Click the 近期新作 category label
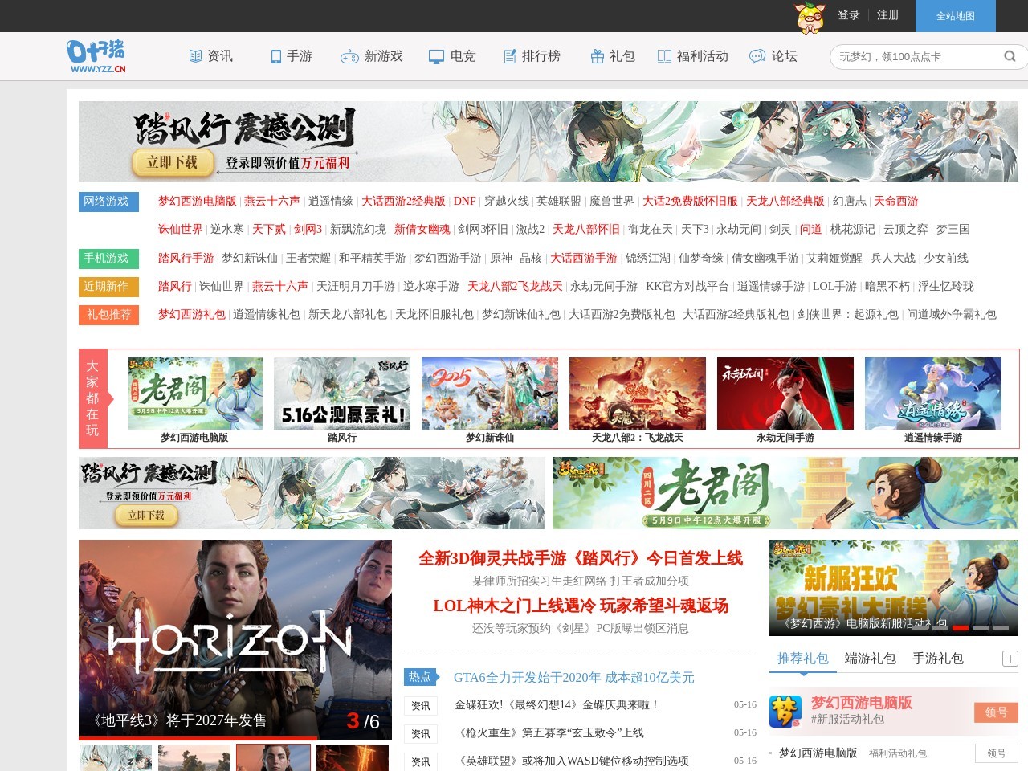Image resolution: width=1028 pixels, height=771 pixels. [109, 286]
